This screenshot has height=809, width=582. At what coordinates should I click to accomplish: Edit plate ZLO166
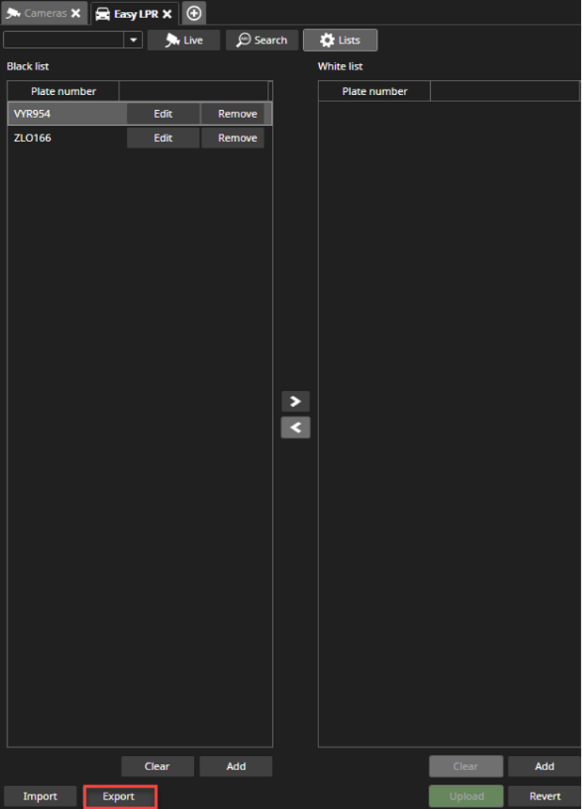click(x=163, y=138)
